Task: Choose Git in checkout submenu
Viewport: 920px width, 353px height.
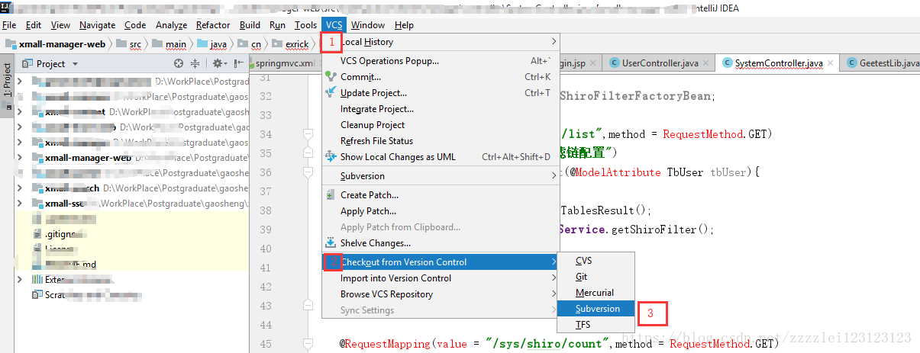Action: pyautogui.click(x=596, y=277)
